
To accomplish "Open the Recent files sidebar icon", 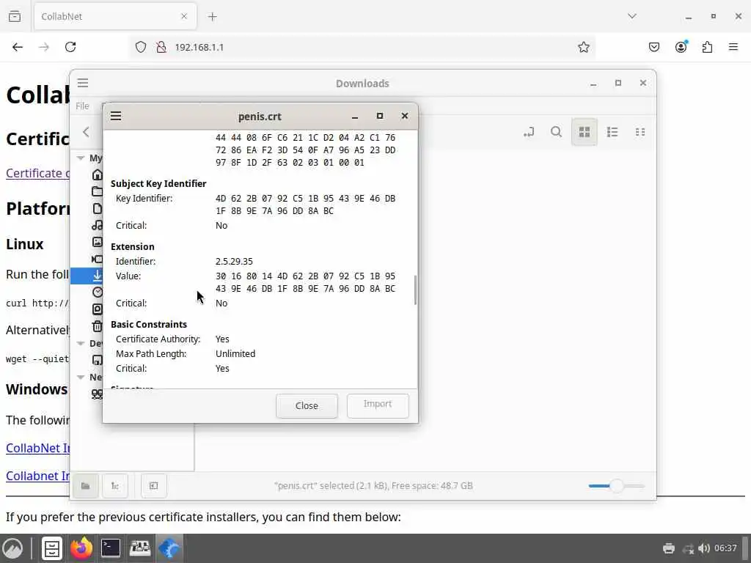I will pyautogui.click(x=98, y=292).
